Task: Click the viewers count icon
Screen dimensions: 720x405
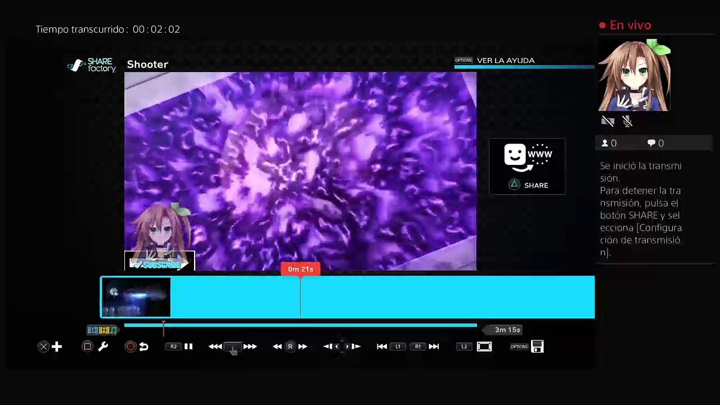Action: [605, 143]
